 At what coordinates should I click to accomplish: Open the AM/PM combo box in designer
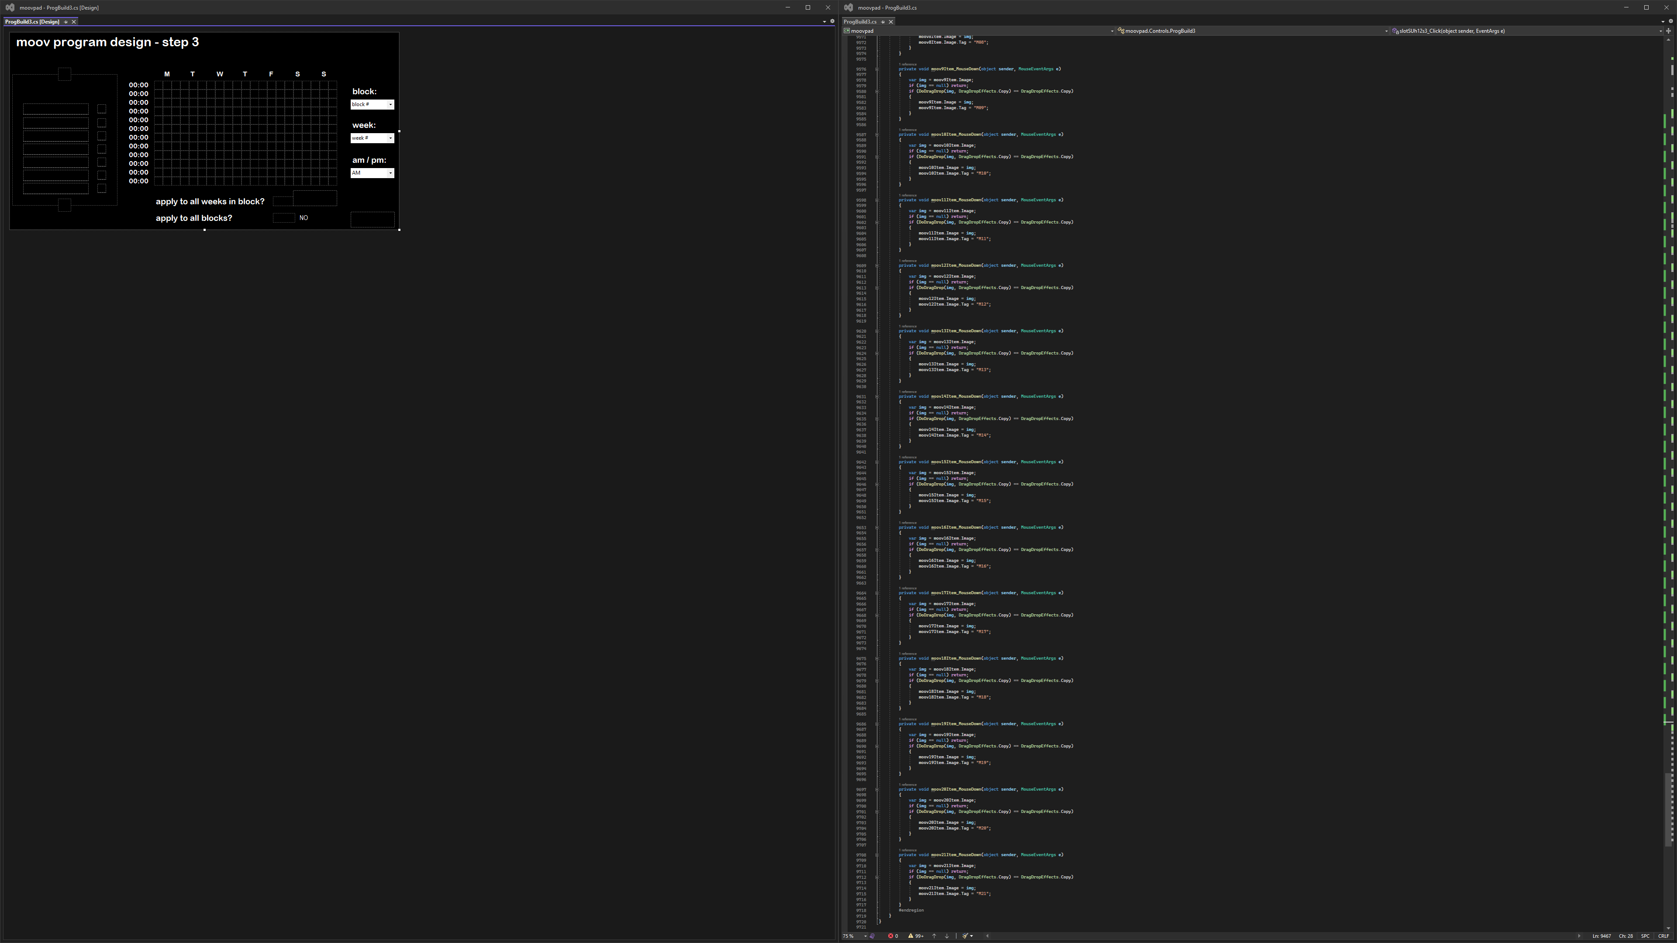coord(373,173)
